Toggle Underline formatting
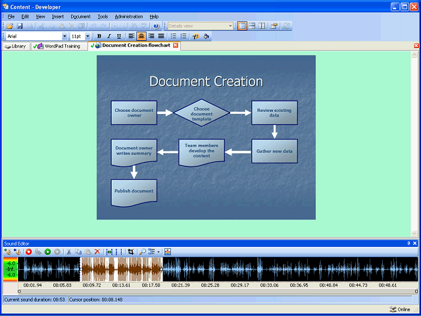This screenshot has width=421, height=316. (118, 36)
